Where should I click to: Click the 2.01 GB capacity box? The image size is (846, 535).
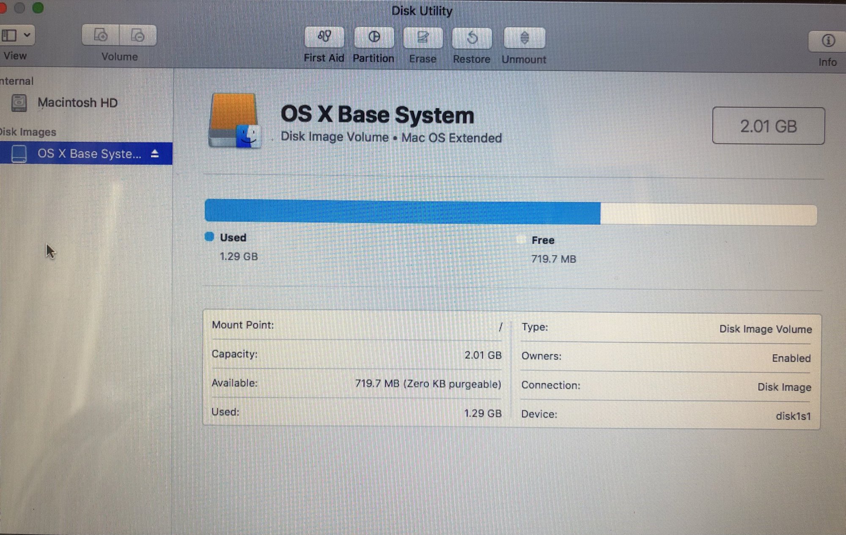[768, 126]
